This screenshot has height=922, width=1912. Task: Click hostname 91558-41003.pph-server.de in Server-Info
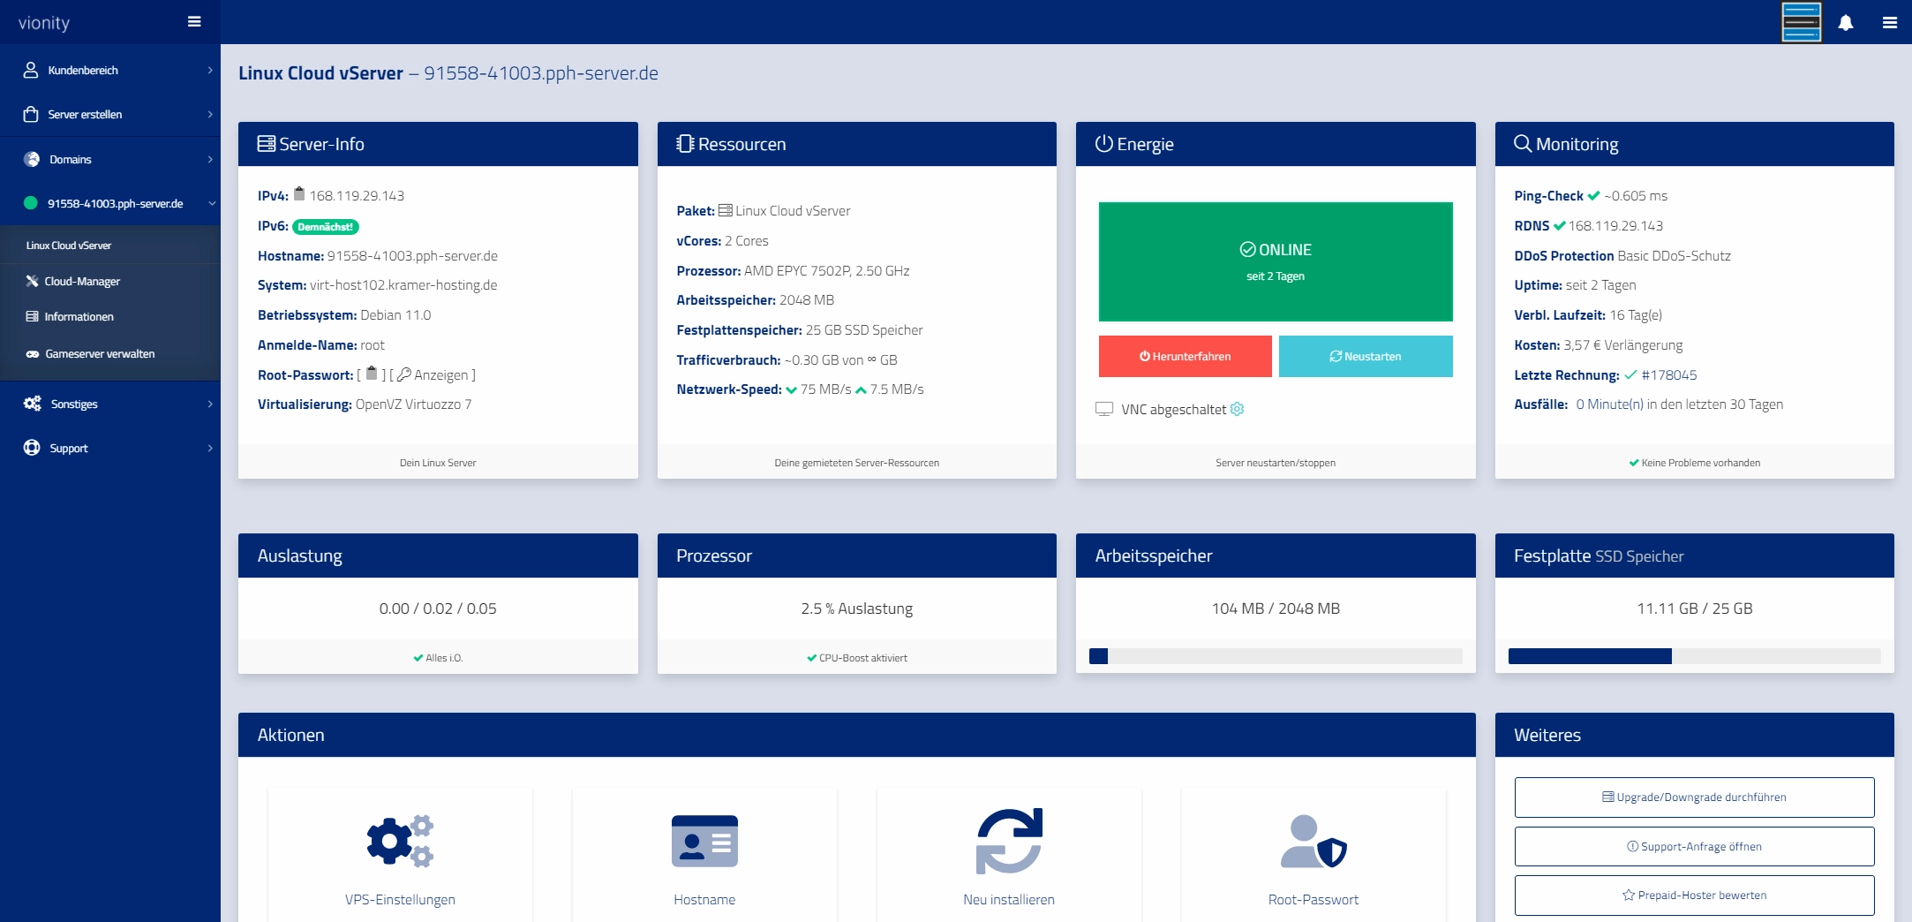pos(412,256)
